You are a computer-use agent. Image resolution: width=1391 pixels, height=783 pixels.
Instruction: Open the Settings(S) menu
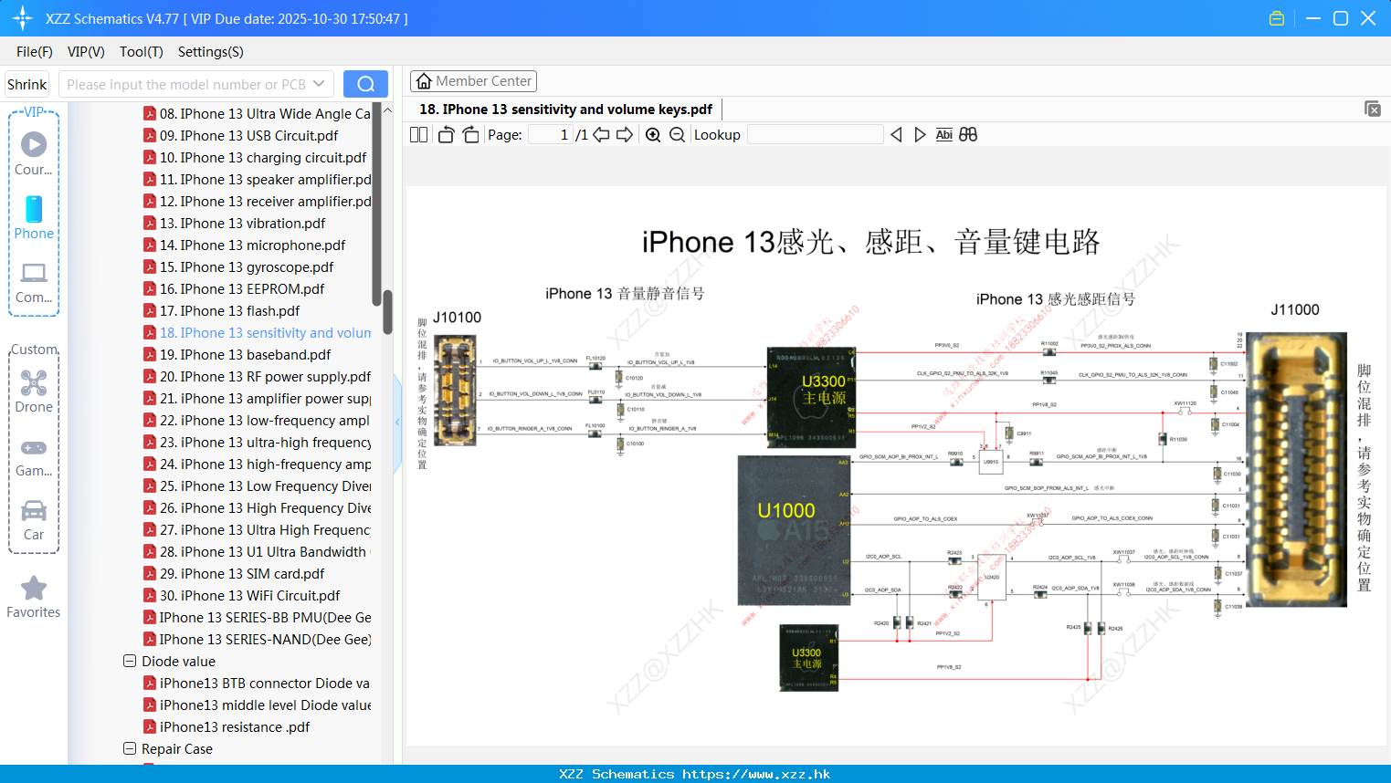211,52
